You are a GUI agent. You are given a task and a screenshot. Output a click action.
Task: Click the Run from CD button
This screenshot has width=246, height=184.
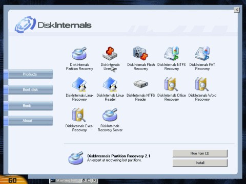click(x=200, y=153)
